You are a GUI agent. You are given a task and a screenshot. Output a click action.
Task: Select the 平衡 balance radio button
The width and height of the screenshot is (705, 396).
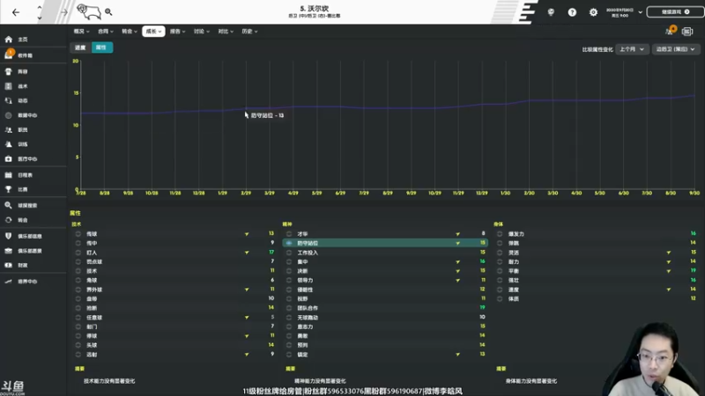500,271
